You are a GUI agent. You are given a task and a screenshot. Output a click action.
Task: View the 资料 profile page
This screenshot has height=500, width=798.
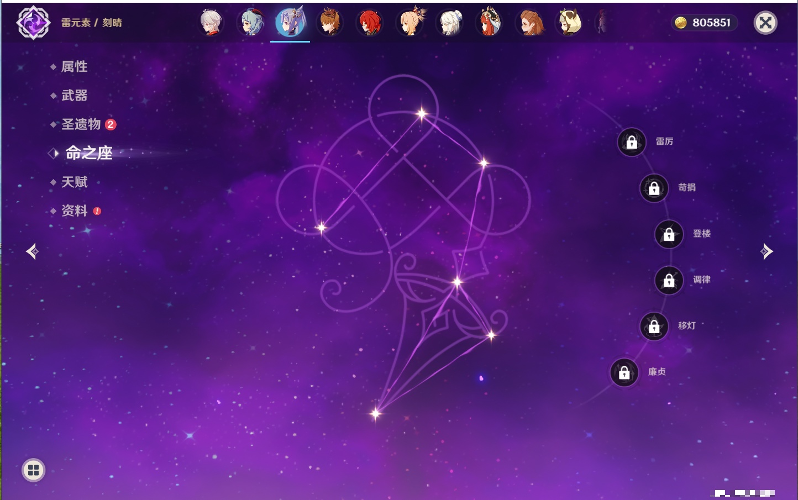pos(74,210)
